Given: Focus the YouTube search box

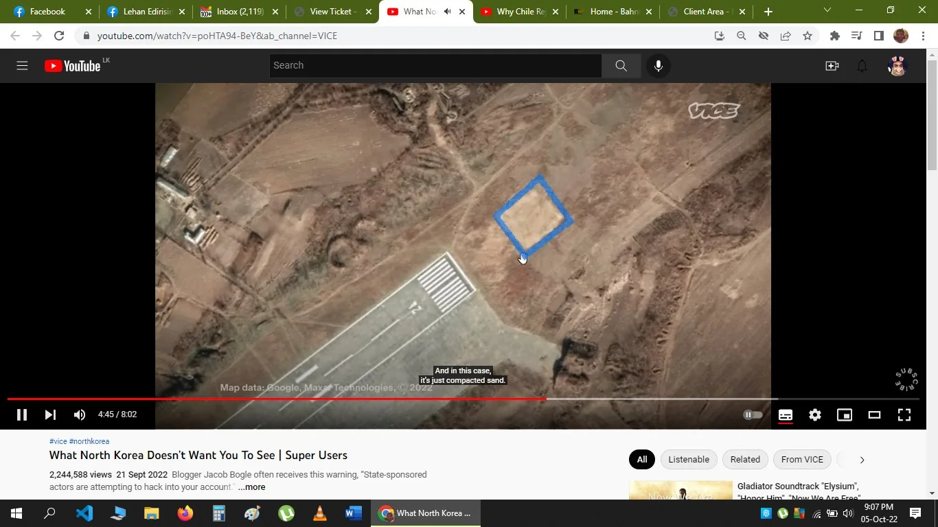Looking at the screenshot, I should pos(435,66).
